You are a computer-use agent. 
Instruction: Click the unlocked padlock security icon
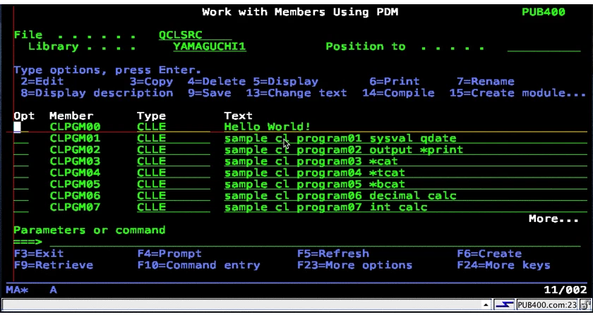584,304
